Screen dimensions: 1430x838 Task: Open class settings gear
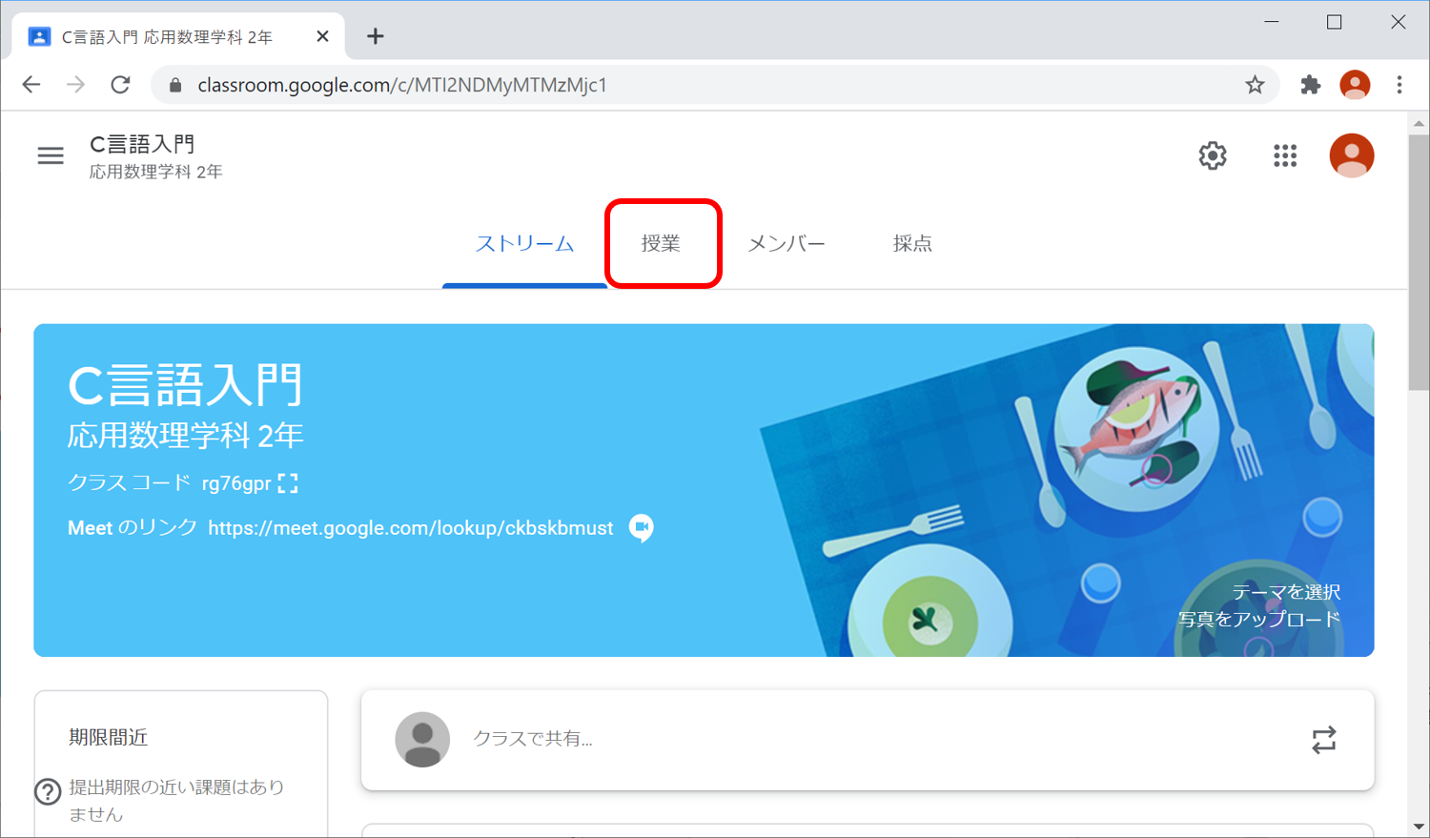[1213, 155]
